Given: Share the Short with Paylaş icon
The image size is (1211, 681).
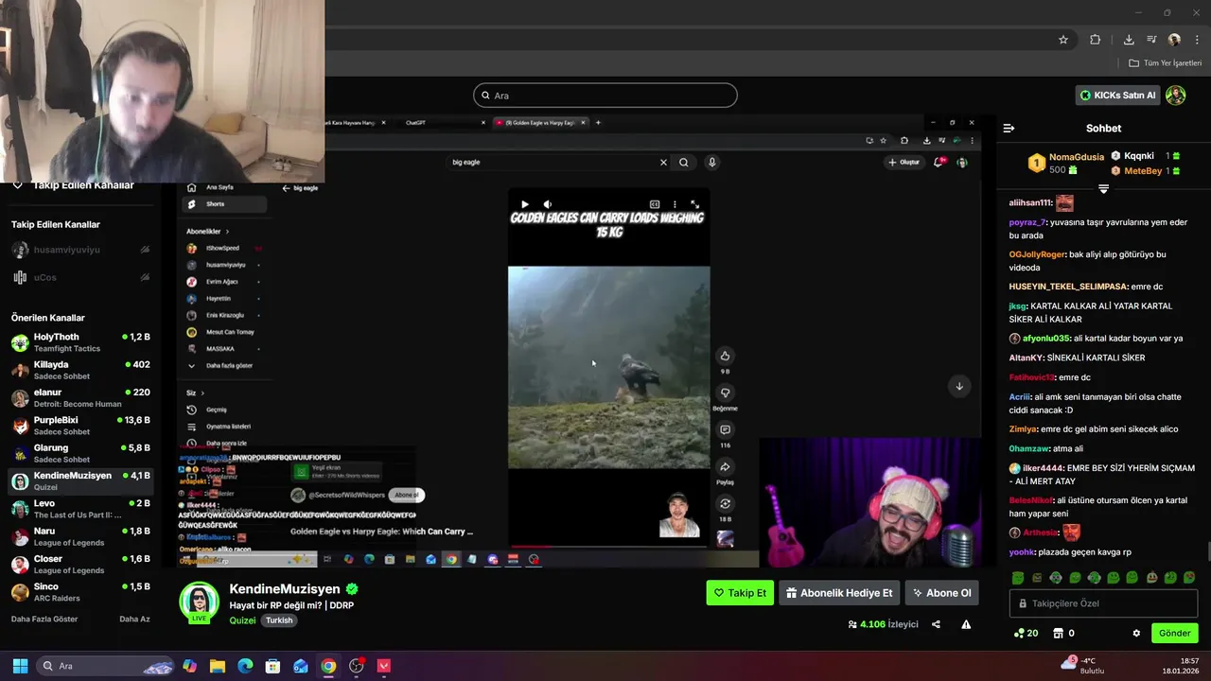Looking at the screenshot, I should point(725,466).
